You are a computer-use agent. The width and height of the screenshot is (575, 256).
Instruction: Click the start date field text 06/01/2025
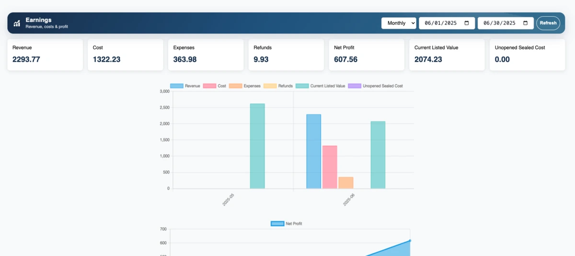tap(440, 23)
